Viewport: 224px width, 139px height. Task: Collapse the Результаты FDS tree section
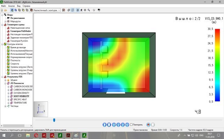coord(2,77)
